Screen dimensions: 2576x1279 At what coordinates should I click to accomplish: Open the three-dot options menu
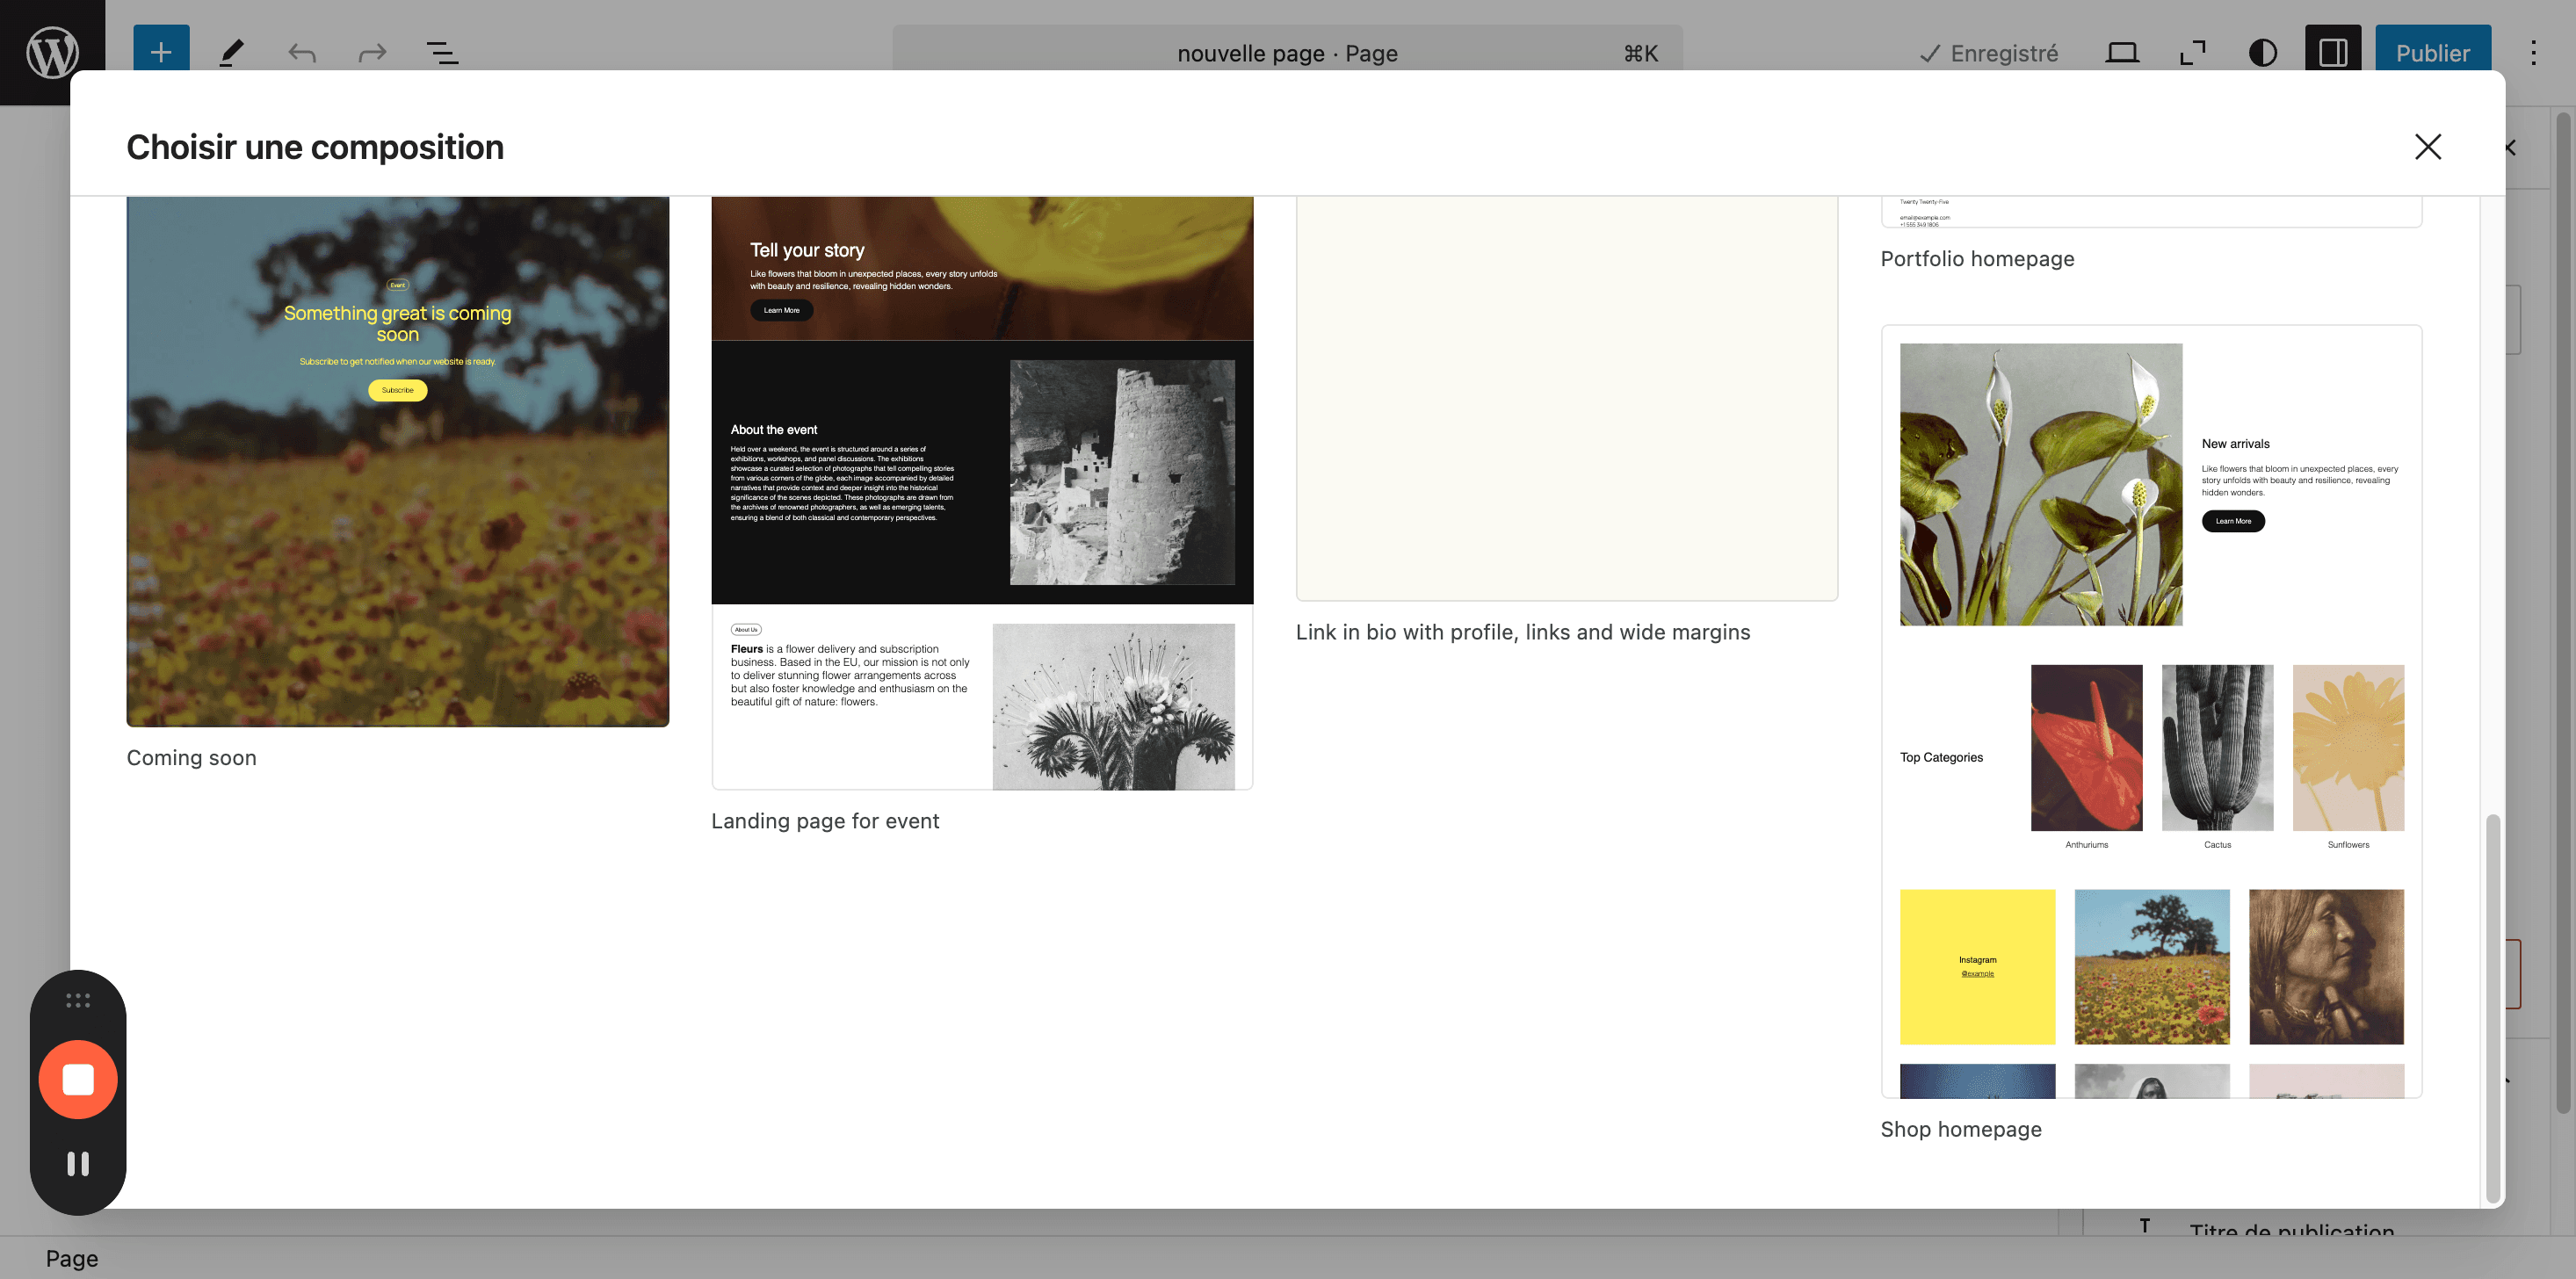2533,53
